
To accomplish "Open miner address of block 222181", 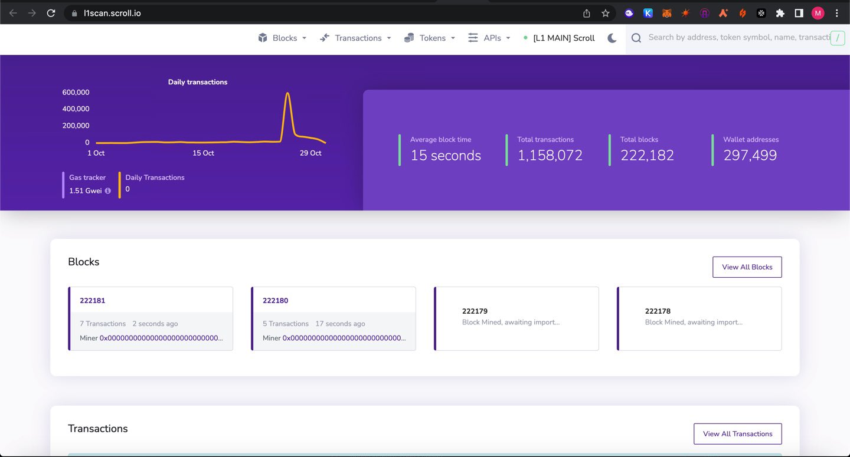I will [x=161, y=338].
